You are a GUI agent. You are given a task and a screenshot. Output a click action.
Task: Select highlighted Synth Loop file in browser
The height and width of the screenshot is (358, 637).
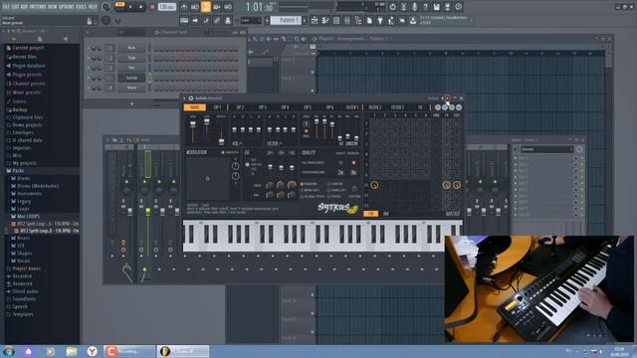click(x=48, y=231)
